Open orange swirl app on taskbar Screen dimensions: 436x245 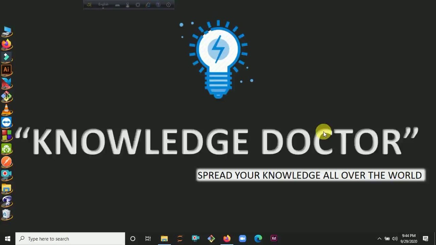click(x=180, y=239)
